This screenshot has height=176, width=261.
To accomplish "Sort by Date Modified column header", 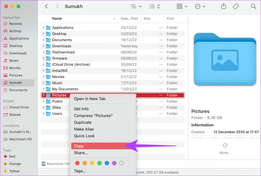I will [x=129, y=19].
